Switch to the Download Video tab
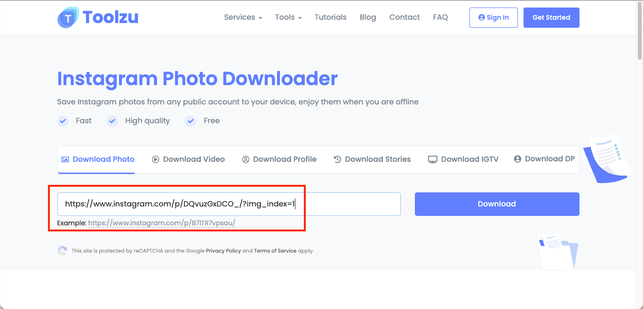The width and height of the screenshot is (643, 309). click(188, 159)
